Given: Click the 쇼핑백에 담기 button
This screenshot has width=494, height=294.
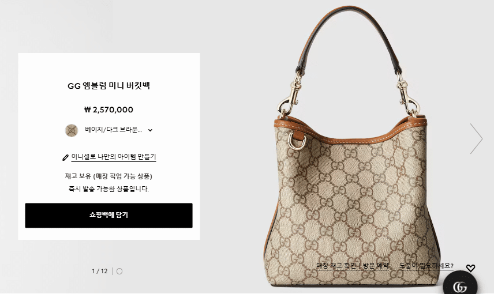Looking at the screenshot, I should pyautogui.click(x=108, y=215).
